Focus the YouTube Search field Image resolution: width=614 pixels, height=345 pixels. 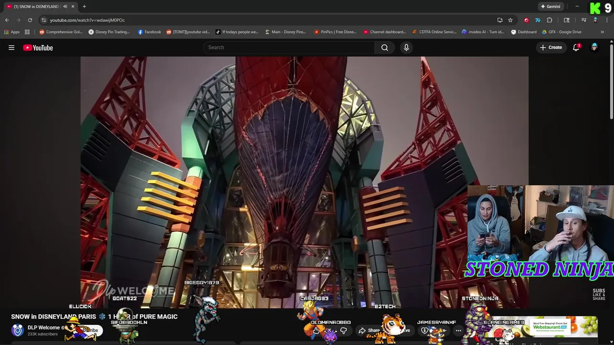coord(289,47)
